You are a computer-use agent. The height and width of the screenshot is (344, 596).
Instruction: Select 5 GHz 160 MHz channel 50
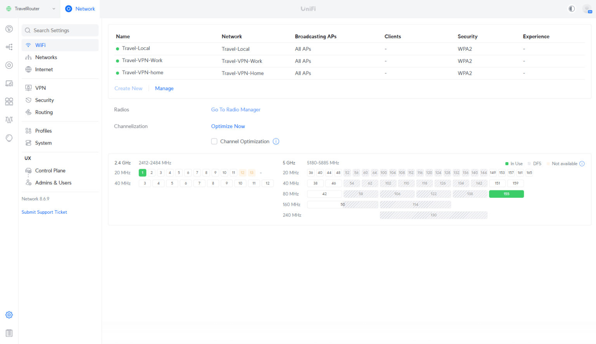pyautogui.click(x=343, y=204)
